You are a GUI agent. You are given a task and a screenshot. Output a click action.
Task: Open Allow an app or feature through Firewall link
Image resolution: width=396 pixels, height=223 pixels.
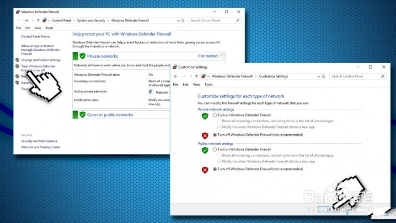[40, 50]
